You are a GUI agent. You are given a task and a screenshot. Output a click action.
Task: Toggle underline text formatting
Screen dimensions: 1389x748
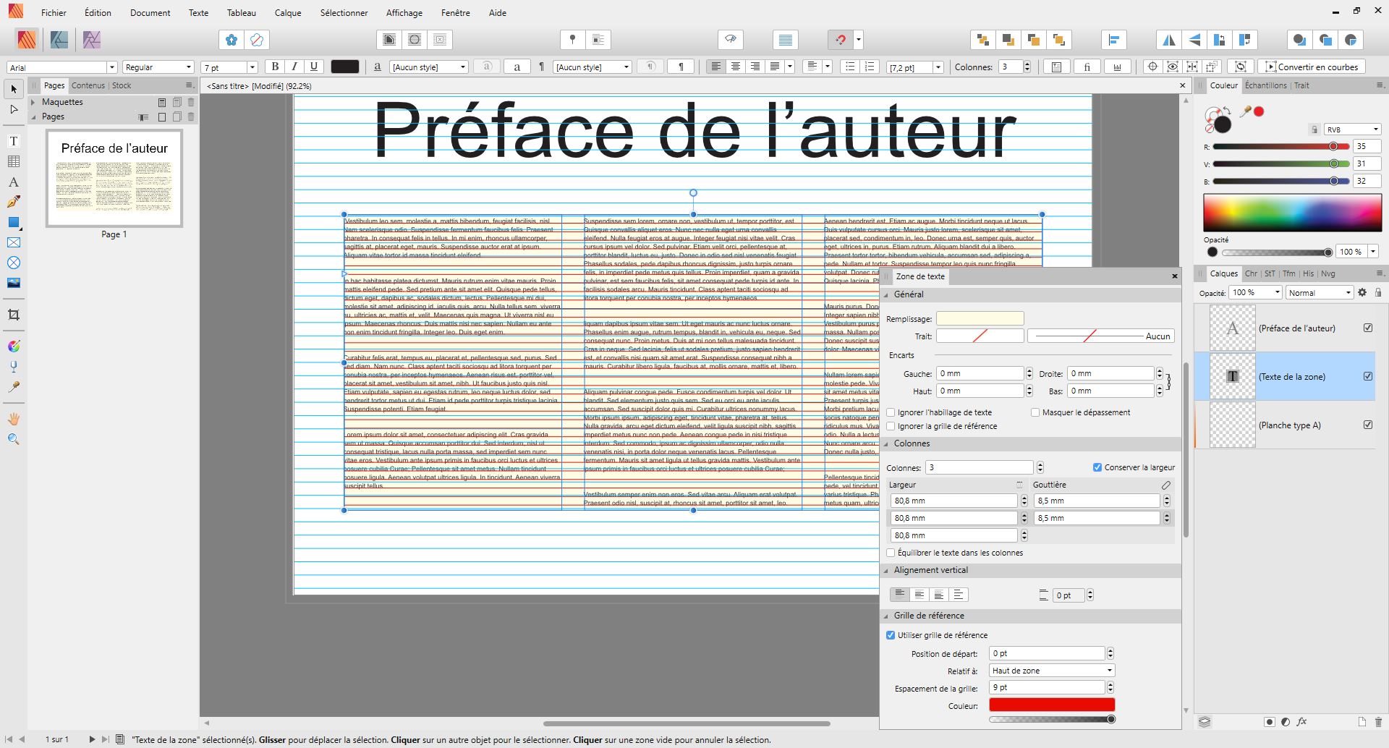tap(314, 67)
